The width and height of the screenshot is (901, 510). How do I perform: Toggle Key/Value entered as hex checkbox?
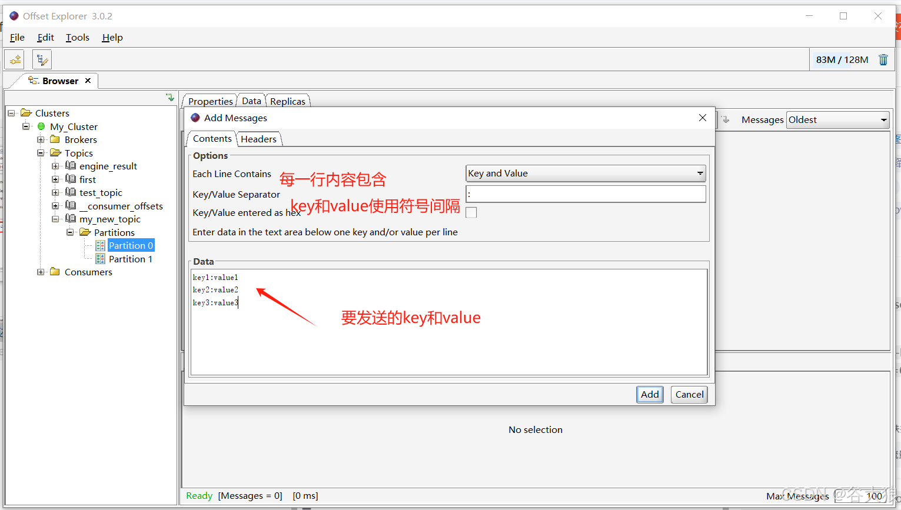tap(471, 212)
